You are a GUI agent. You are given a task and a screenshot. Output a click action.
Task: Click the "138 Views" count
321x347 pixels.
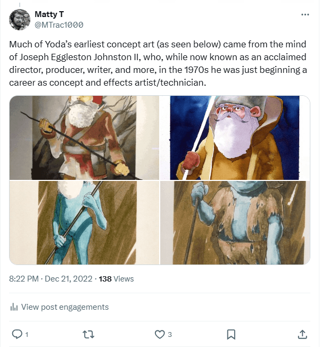point(116,278)
